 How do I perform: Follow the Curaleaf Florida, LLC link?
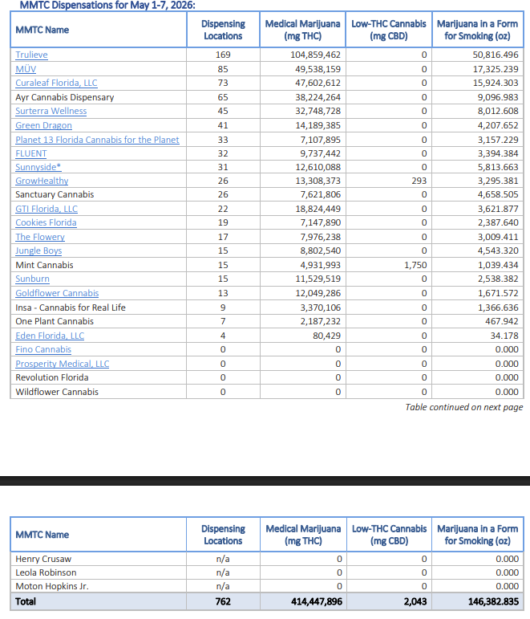coord(56,83)
